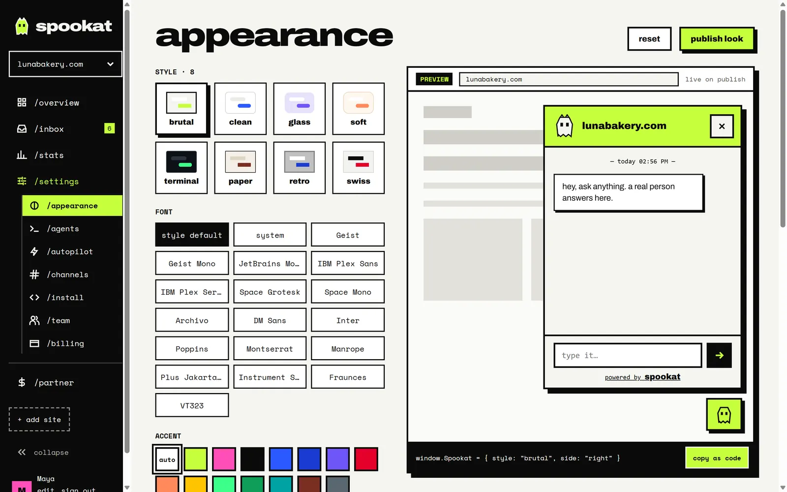This screenshot has height=492, width=787.
Task: Click the publish look button
Action: click(717, 39)
